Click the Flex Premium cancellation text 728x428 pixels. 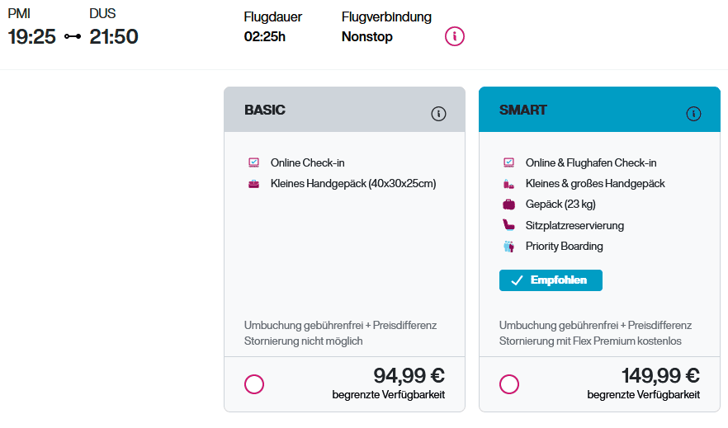(x=590, y=341)
